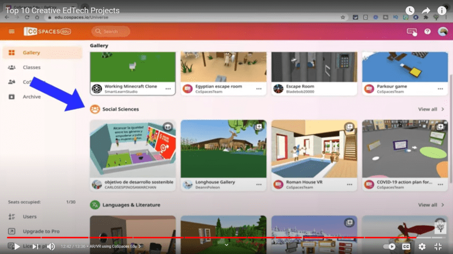Click the Watch later clock icon
The height and width of the screenshot is (254, 453).
pyautogui.click(x=410, y=11)
